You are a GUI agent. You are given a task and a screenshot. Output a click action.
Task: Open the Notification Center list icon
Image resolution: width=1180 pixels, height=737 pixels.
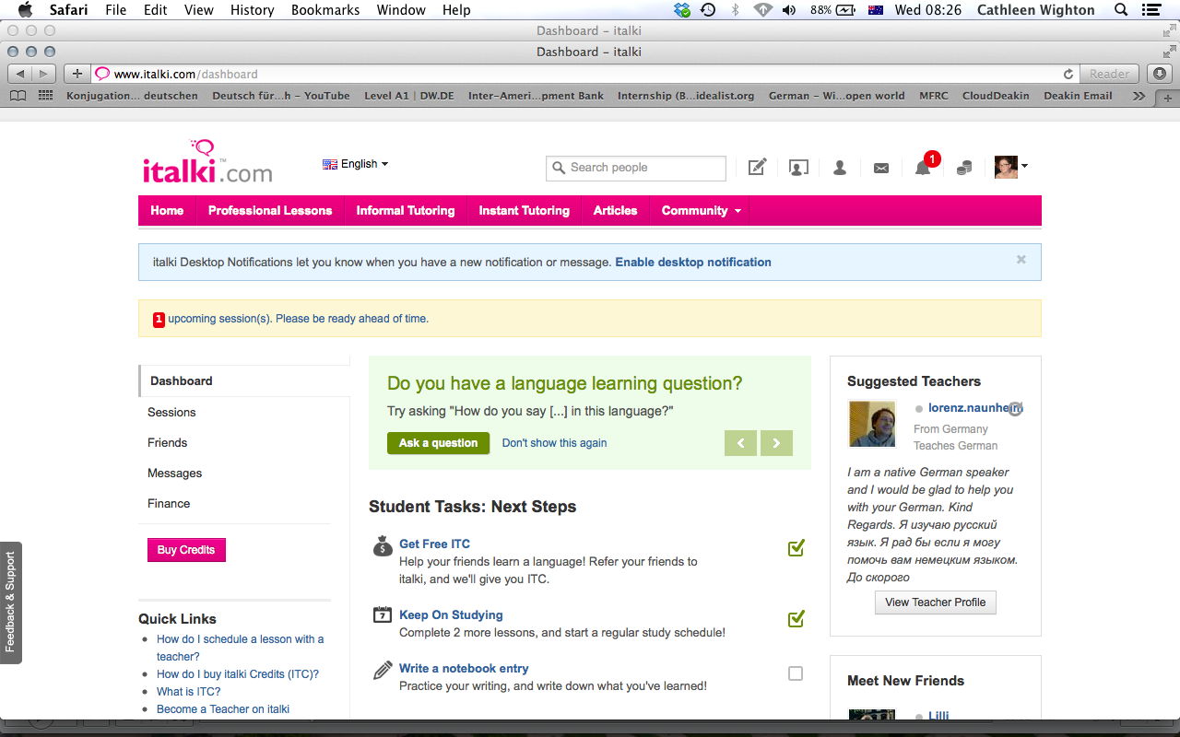[x=1150, y=10]
